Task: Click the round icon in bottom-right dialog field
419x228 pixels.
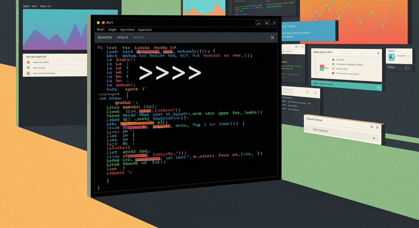Action: (x=309, y=129)
